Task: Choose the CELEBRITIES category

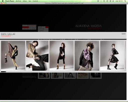Action: click(x=41, y=30)
